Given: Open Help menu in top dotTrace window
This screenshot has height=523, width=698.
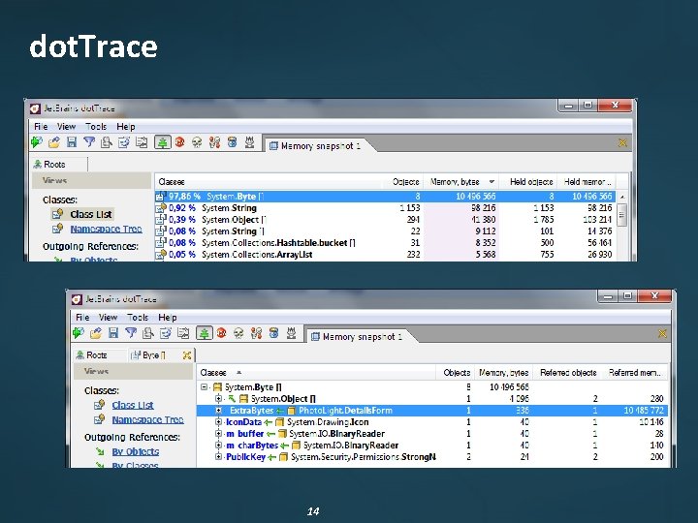Looking at the screenshot, I should (125, 126).
